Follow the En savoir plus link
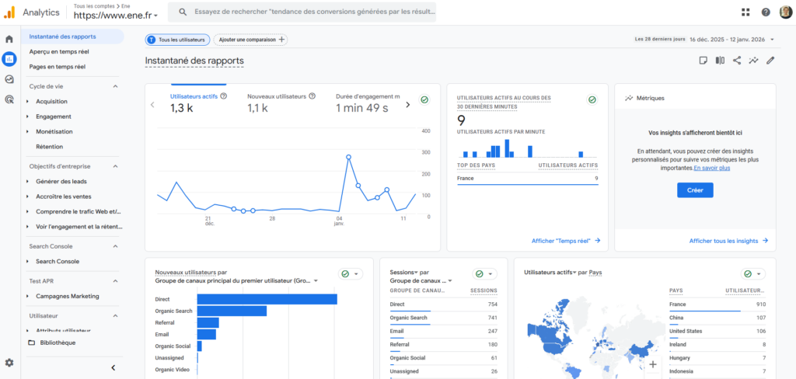796x379 pixels. pos(712,168)
